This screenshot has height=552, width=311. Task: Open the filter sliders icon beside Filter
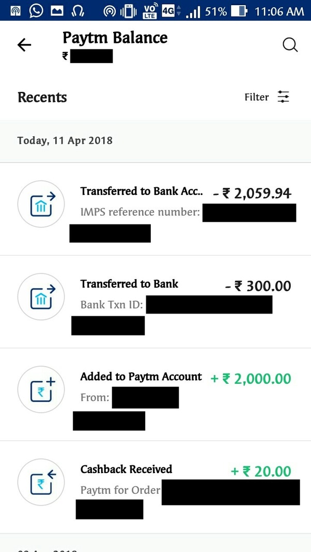[x=283, y=96]
